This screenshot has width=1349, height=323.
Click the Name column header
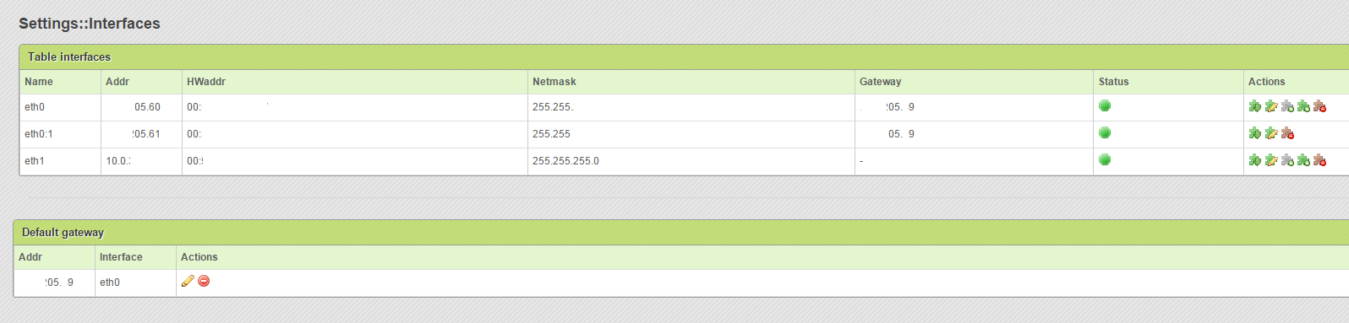[x=39, y=82]
